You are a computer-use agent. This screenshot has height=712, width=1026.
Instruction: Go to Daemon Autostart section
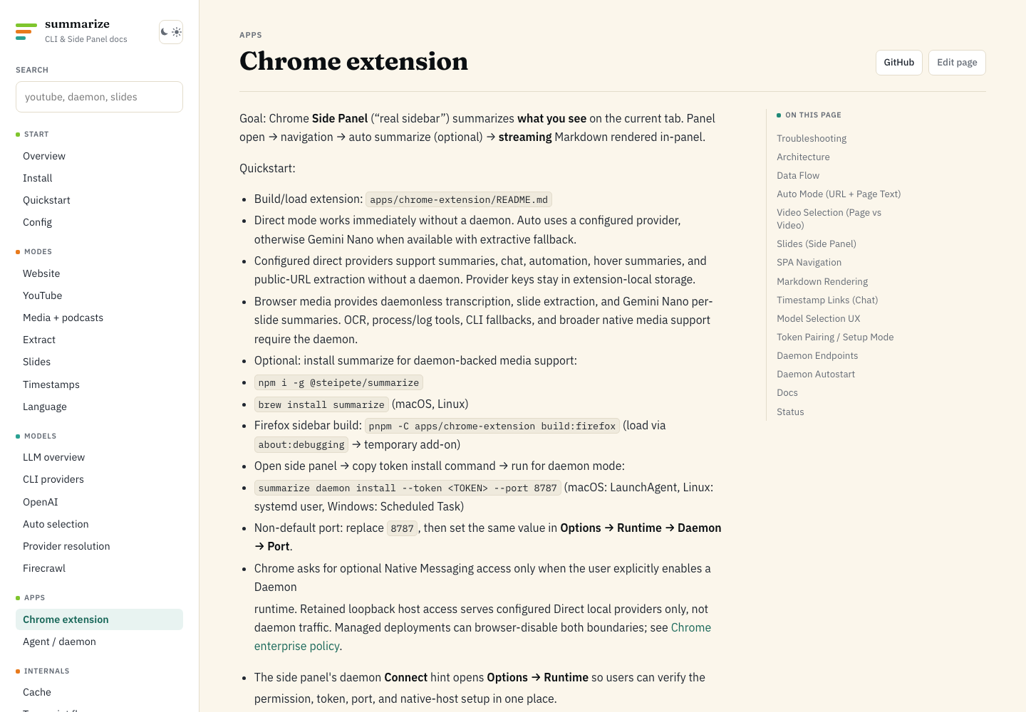point(816,374)
